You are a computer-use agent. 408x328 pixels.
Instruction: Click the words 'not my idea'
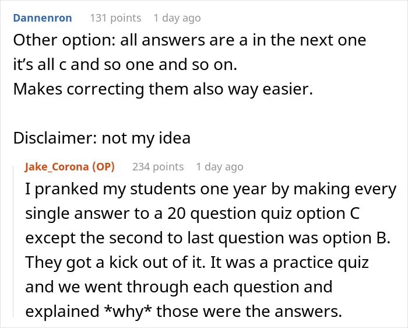coord(146,138)
